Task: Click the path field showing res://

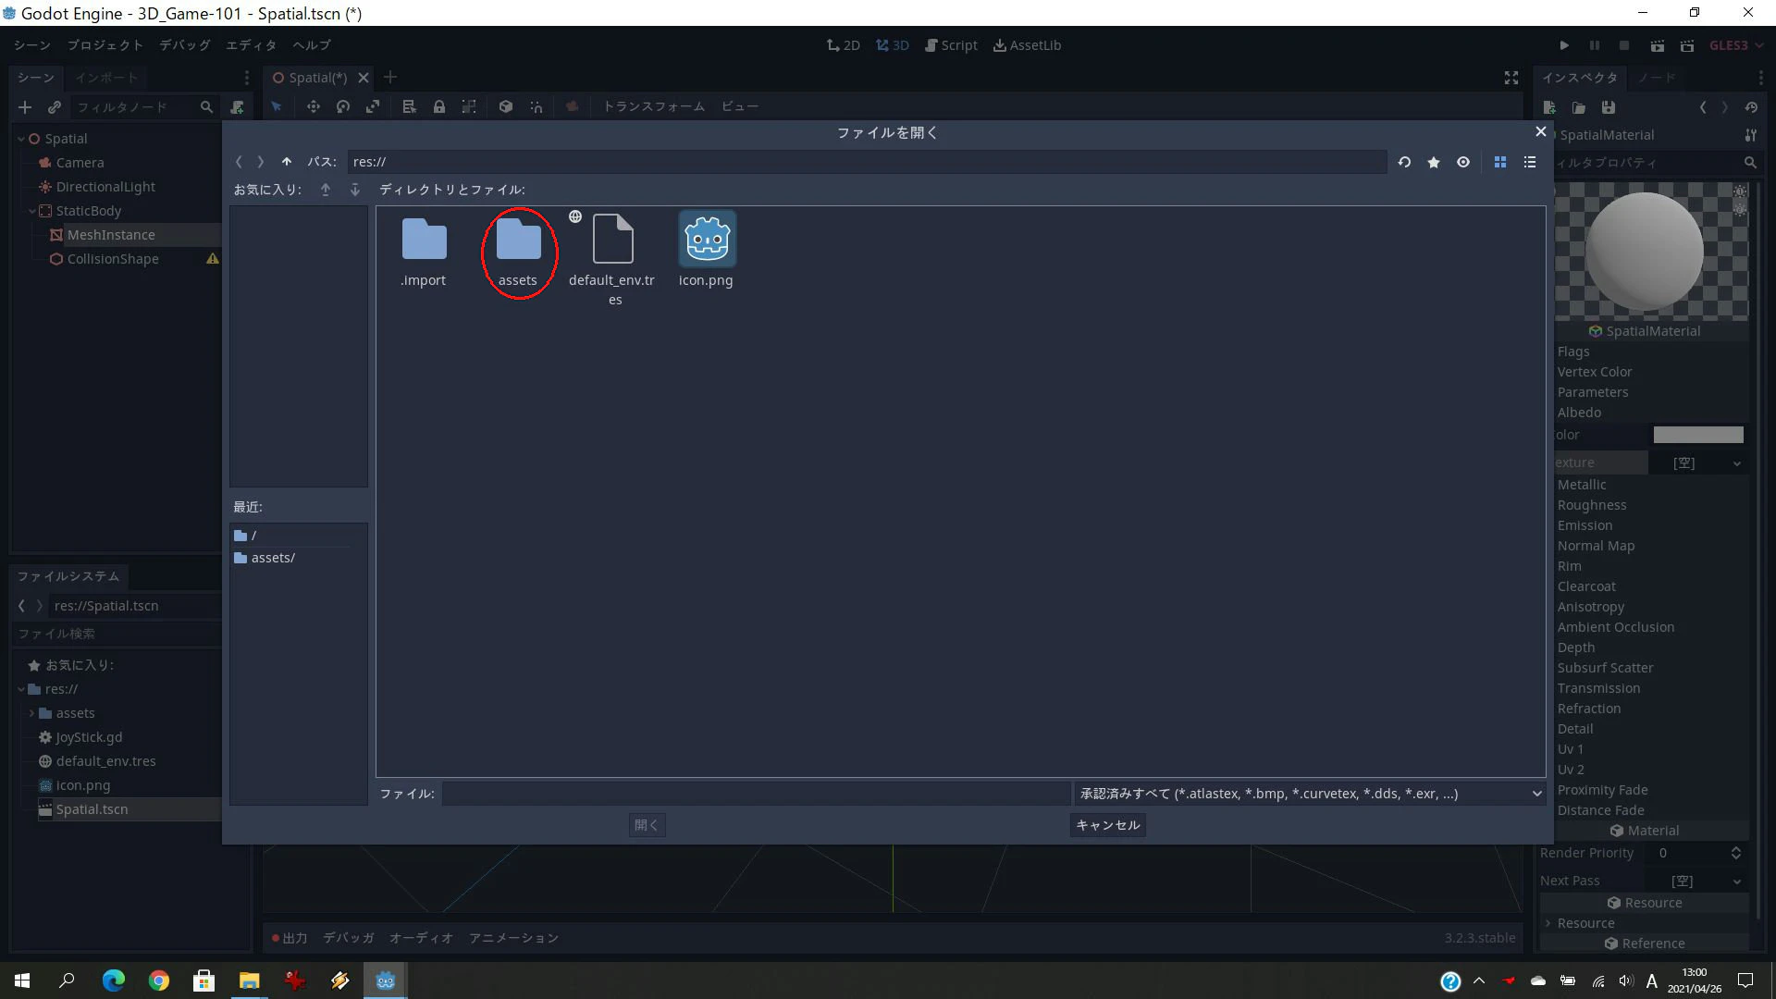Action: 867,162
